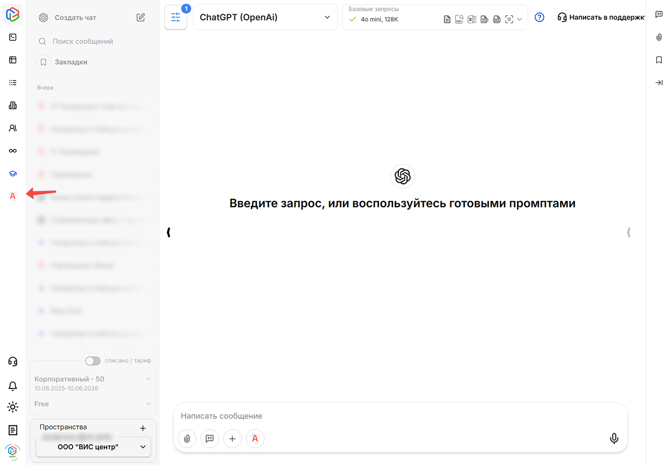
Task: Click the bell notifications icon
Action: [x=13, y=386]
